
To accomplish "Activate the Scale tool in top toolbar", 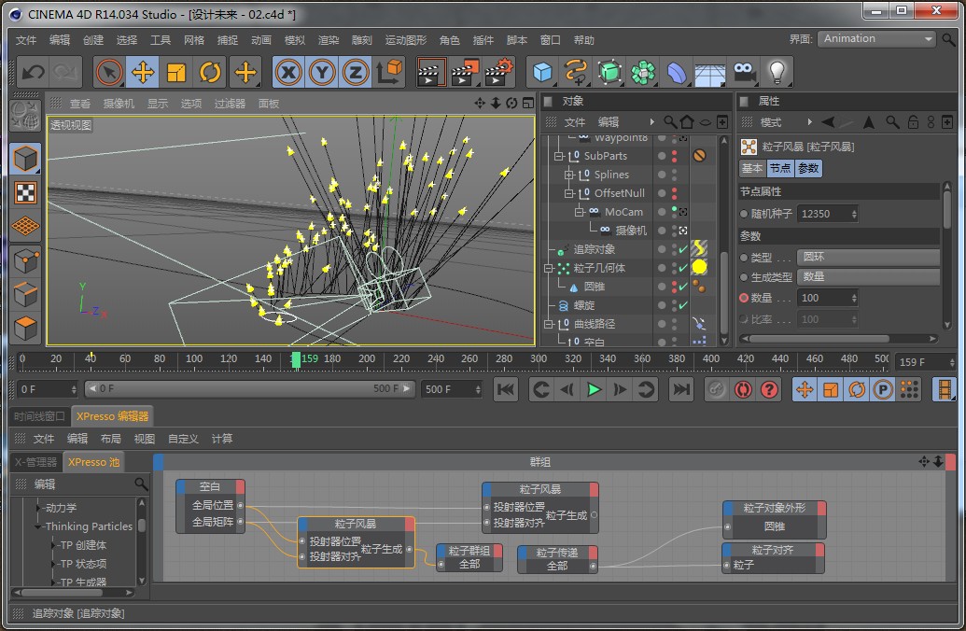I will click(x=176, y=73).
